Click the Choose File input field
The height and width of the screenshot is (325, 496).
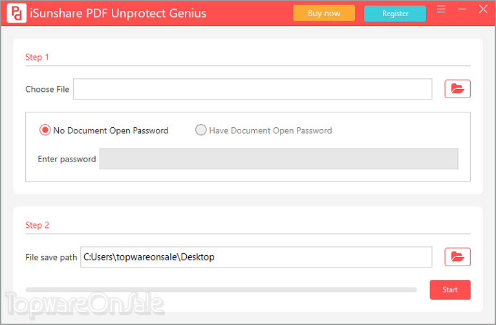coord(252,89)
